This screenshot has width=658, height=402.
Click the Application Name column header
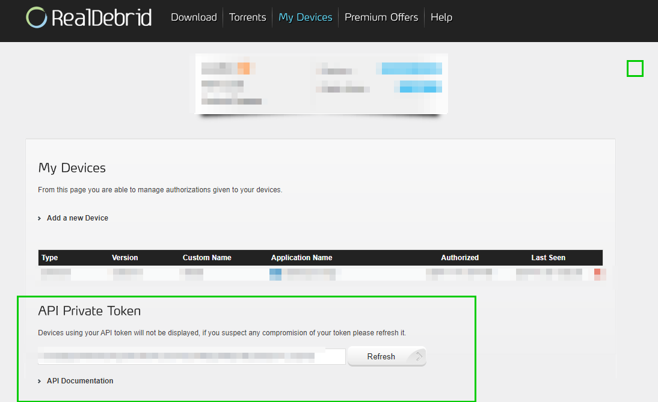pos(302,258)
